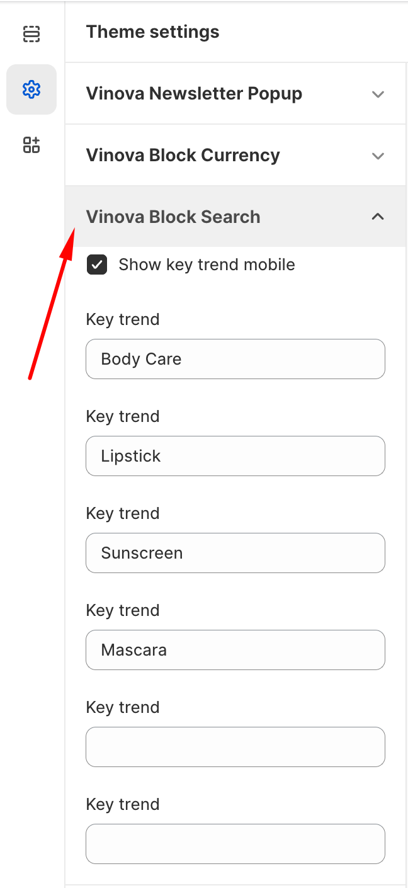Focus the Key trend field containing Lipstick
This screenshot has height=888, width=408.
point(235,456)
